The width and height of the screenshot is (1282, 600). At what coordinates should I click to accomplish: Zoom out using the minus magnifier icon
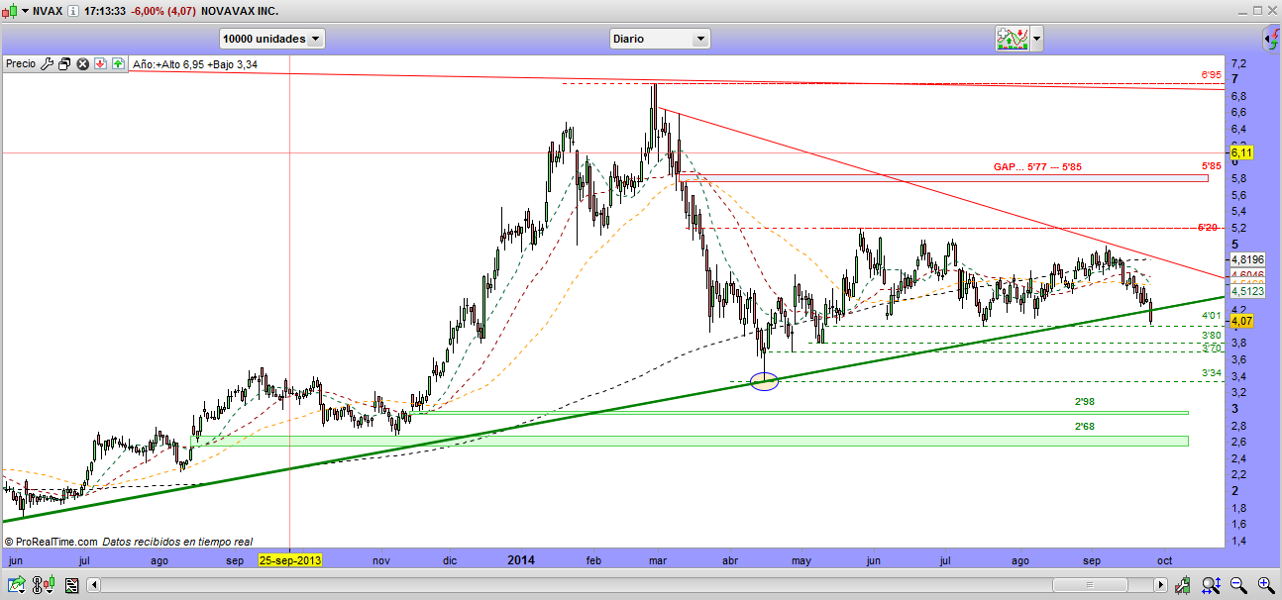point(1238,585)
